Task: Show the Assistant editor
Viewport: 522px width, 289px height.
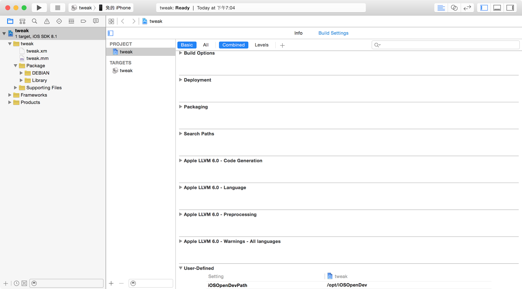Action: pos(454,8)
